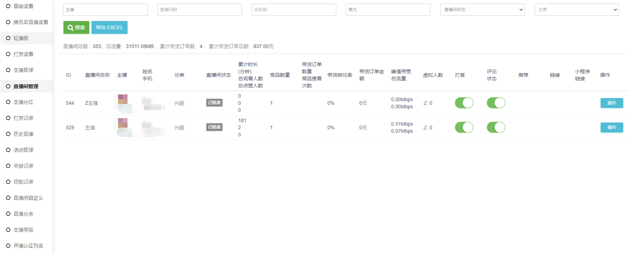Click the 导出 EXCEL button
Screen dimensions: 629x254
tap(109, 28)
